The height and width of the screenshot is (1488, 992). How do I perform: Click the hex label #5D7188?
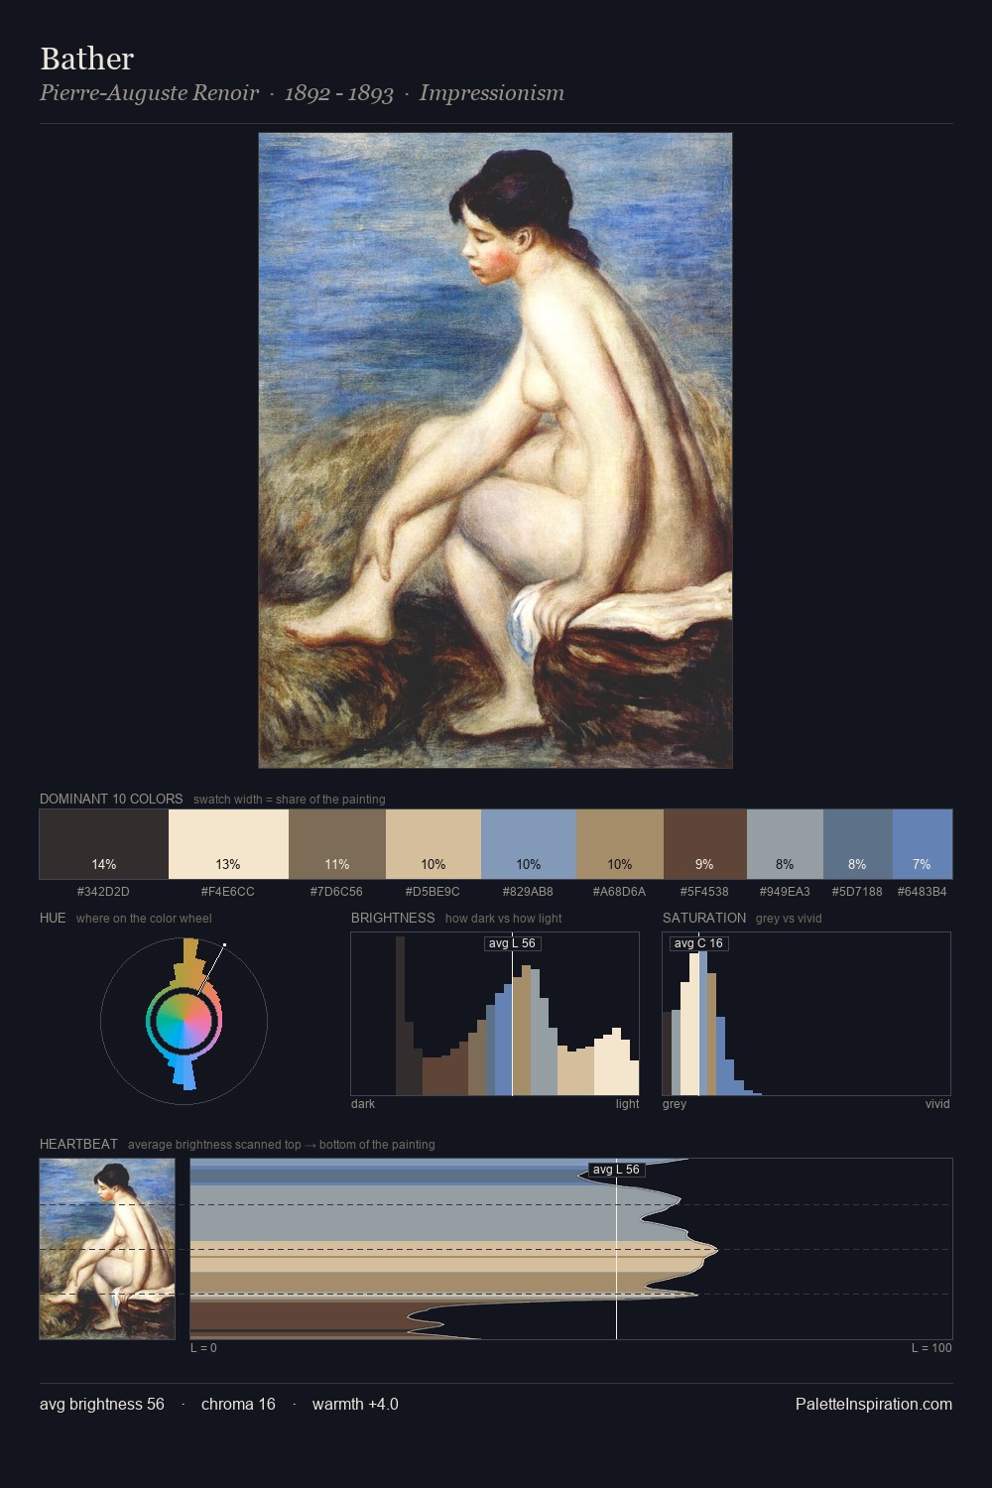point(857,892)
